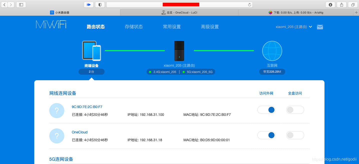Viewport: 359px width, 164px height.
Task: Click the internet globe icon
Action: (272, 51)
